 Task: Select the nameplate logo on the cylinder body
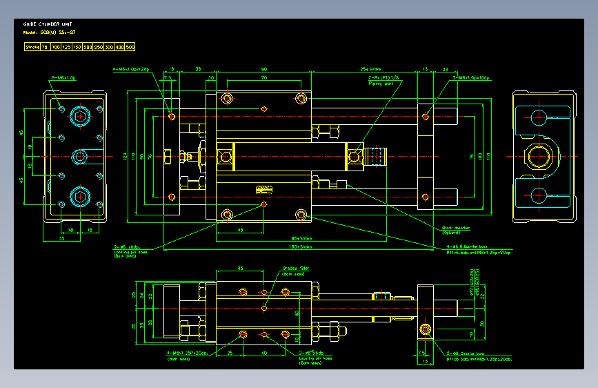264,189
